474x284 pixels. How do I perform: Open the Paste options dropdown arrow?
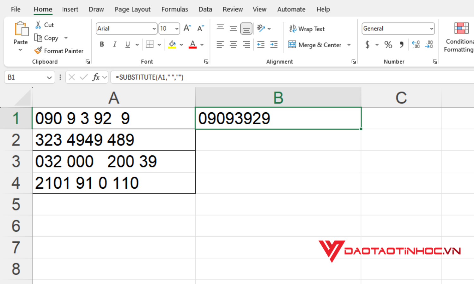click(x=20, y=50)
